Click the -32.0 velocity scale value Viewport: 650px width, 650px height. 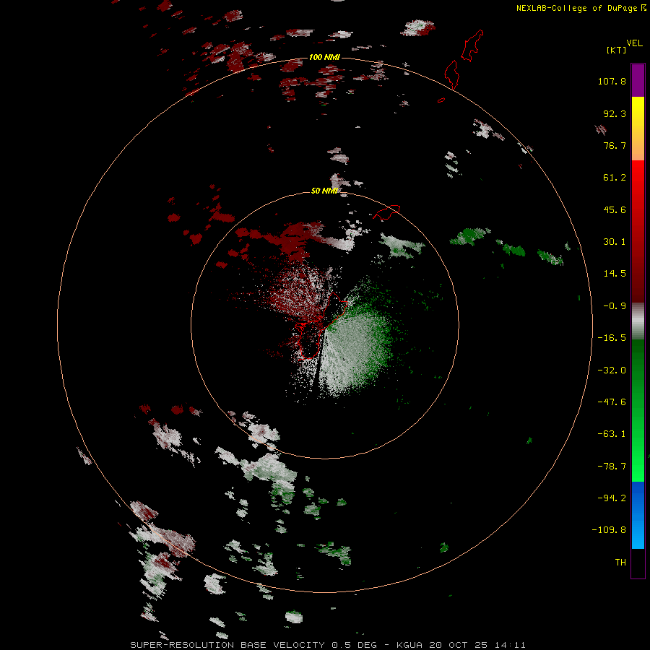[x=612, y=370]
